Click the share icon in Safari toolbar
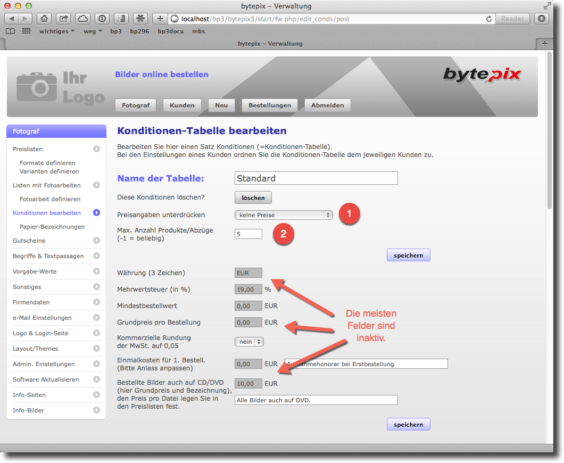564x463 pixels. (63, 19)
